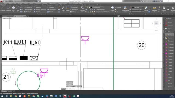Switch to the Модель layout tab
The height and width of the screenshot is (98, 175).
(x=4, y=91)
